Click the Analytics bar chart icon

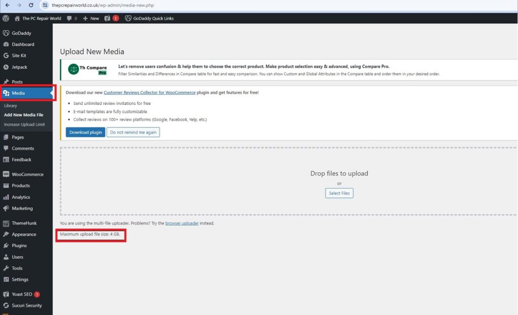pos(6,197)
